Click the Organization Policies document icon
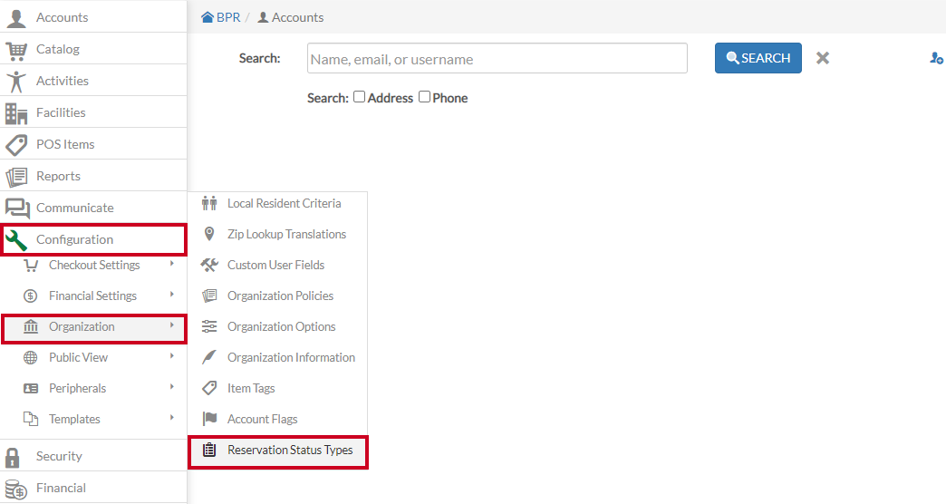Screen dimensions: 946x504 pos(209,296)
